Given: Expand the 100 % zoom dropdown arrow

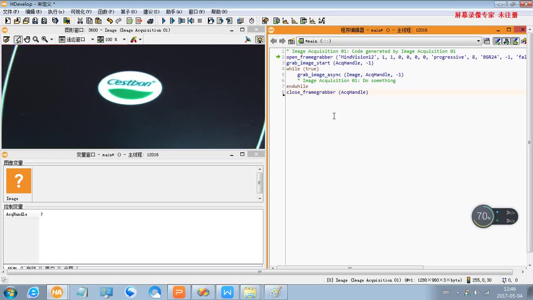Looking at the screenshot, I should coord(124,40).
